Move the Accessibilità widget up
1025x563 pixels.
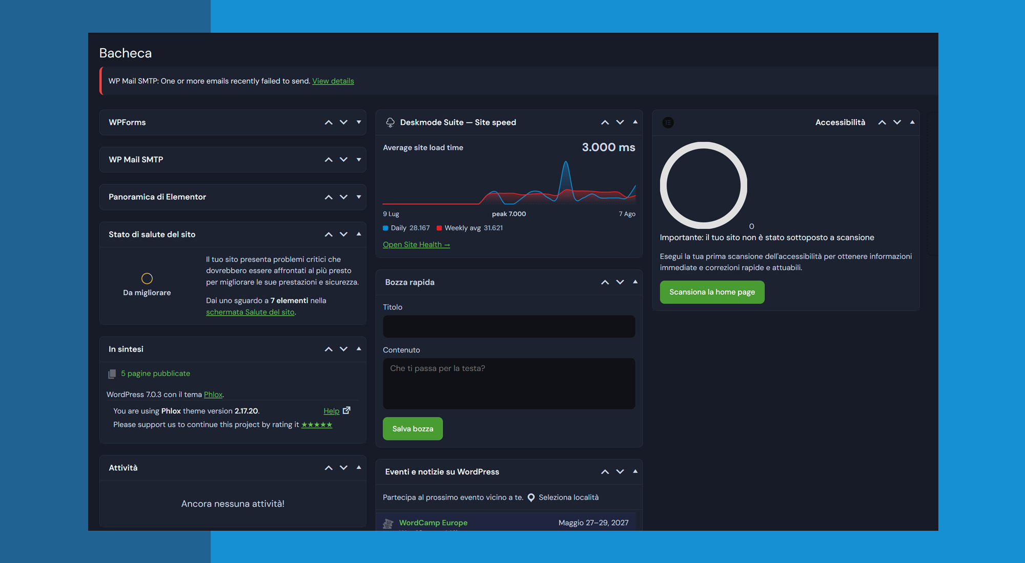(x=882, y=122)
